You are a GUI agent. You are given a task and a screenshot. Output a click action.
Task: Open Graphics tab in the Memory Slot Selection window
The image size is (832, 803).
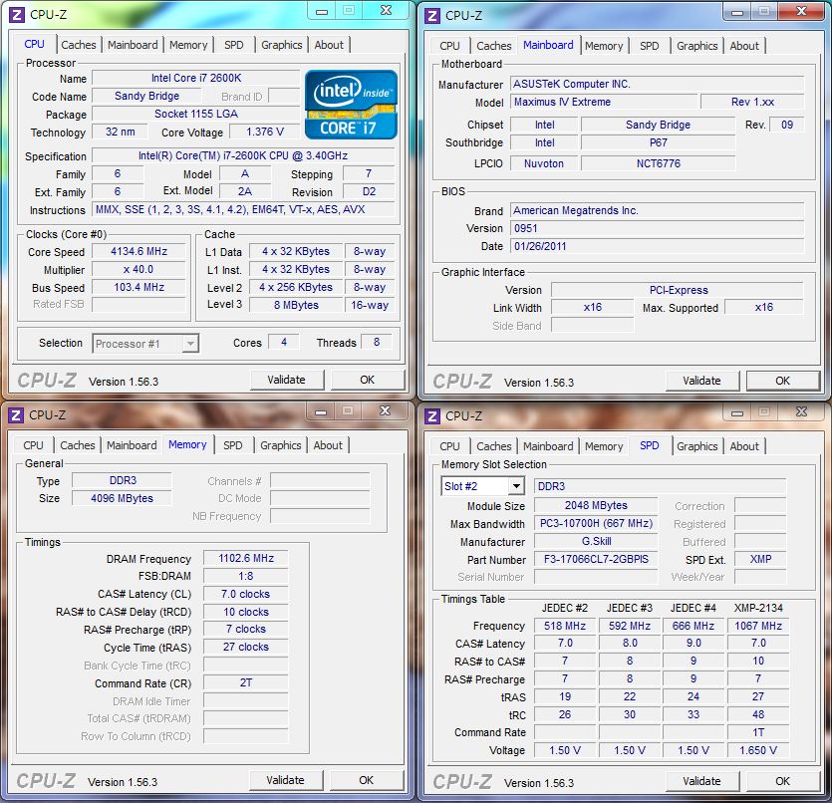tap(697, 446)
